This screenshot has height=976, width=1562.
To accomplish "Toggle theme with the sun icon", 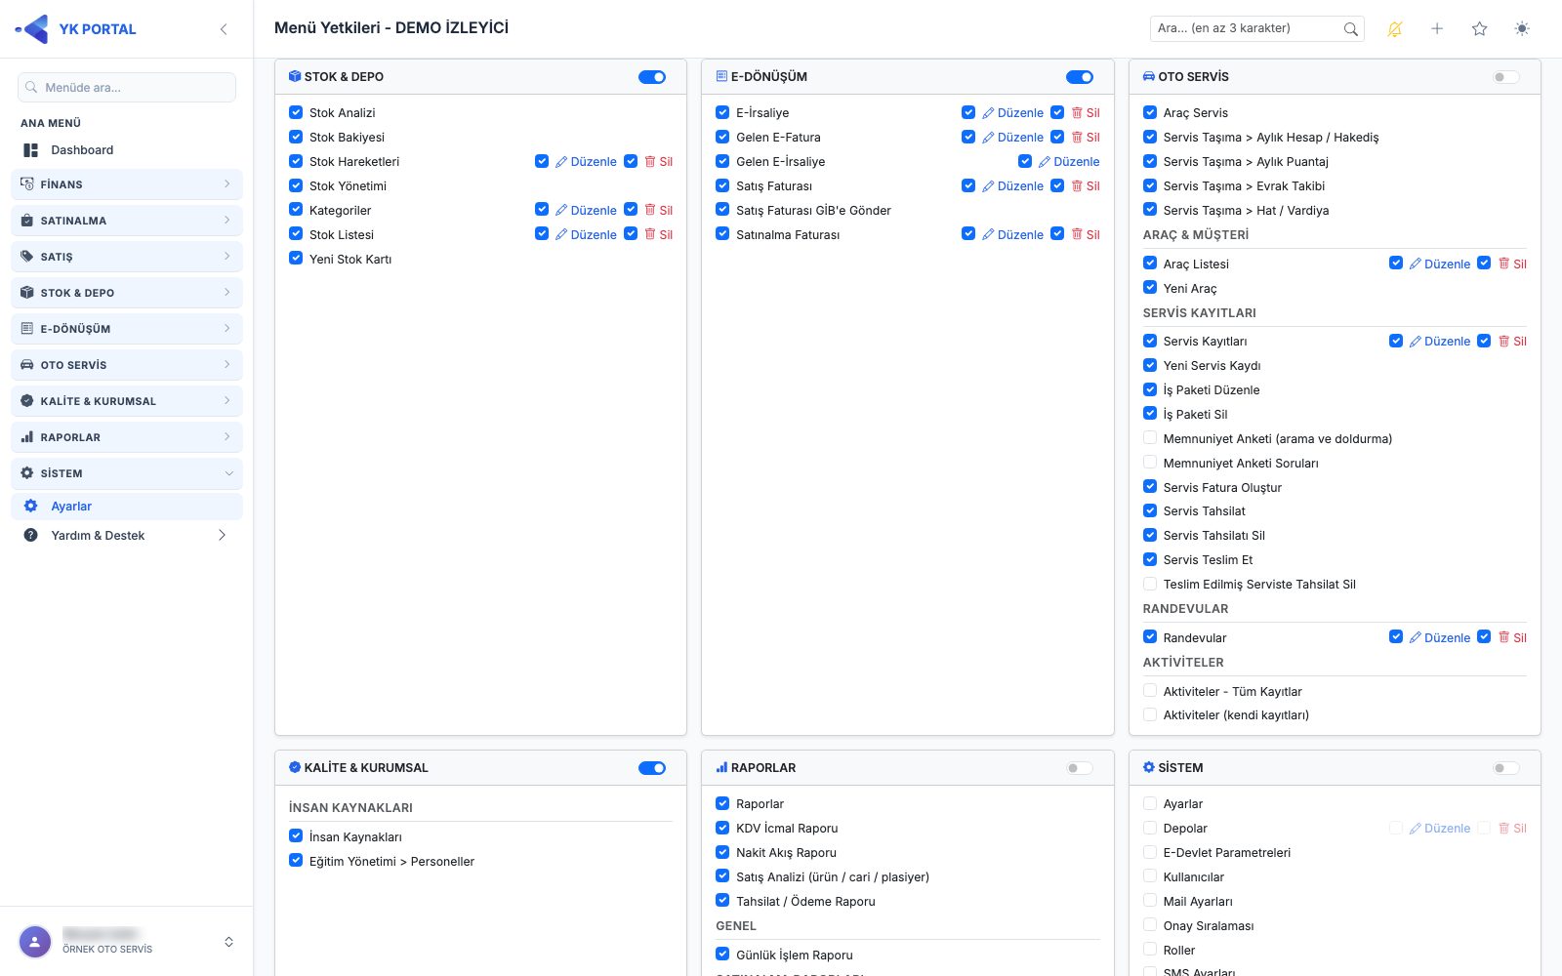I will click(x=1522, y=29).
